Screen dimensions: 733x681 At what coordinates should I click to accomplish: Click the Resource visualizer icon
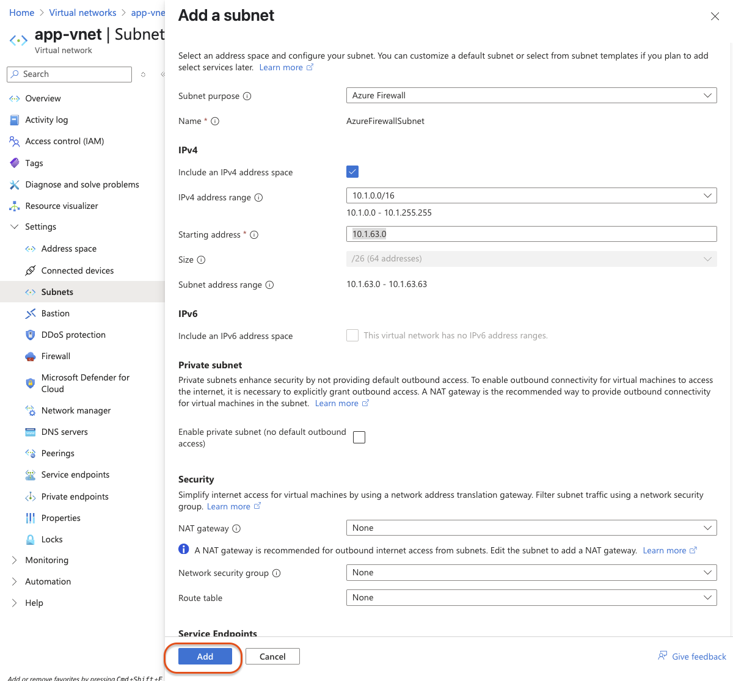pyautogui.click(x=14, y=206)
